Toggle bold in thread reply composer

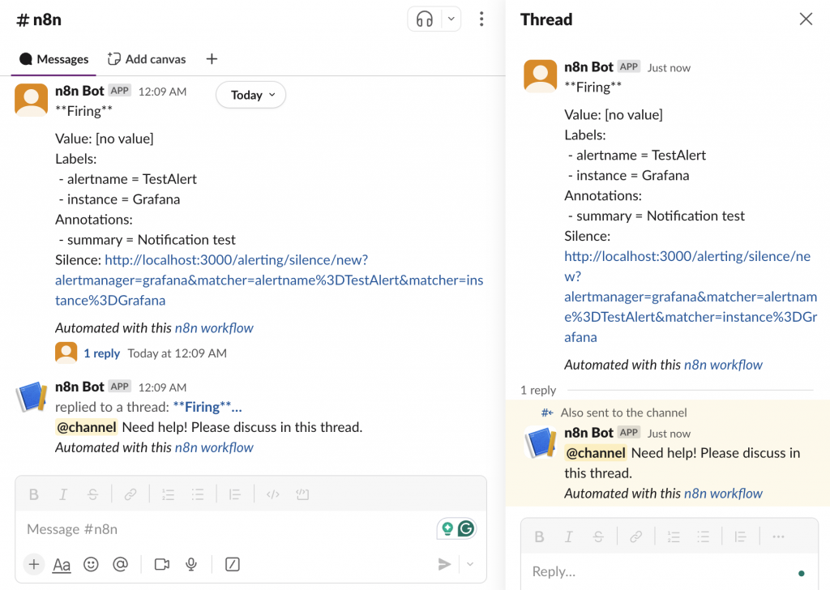pyautogui.click(x=539, y=537)
